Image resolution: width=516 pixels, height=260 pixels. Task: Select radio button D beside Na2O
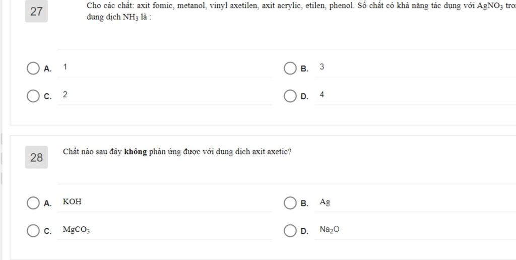[290, 231]
